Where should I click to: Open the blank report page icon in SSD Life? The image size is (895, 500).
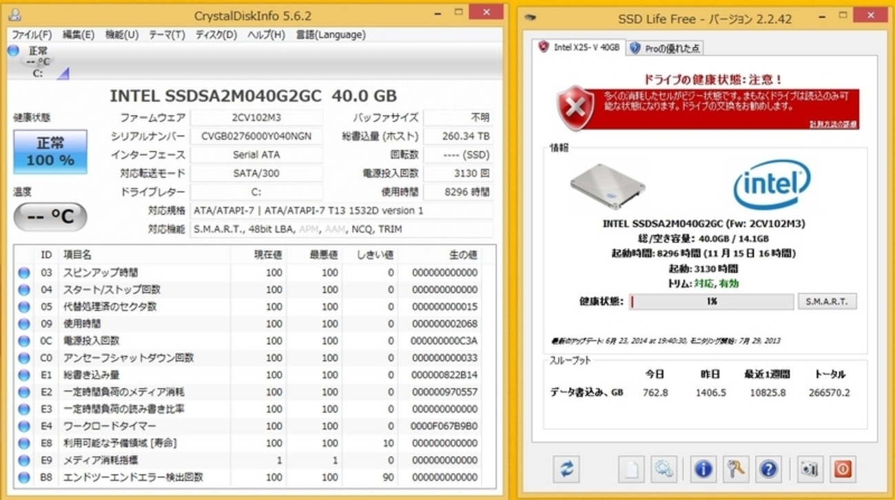click(630, 470)
